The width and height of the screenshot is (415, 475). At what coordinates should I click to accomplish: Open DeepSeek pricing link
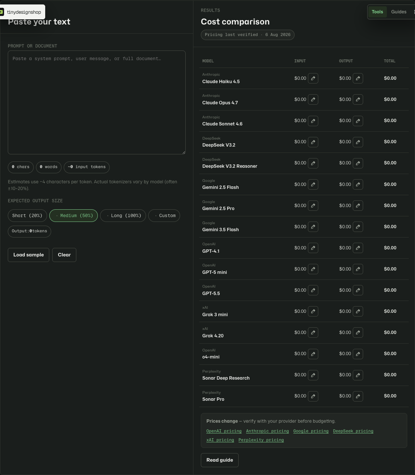click(353, 431)
